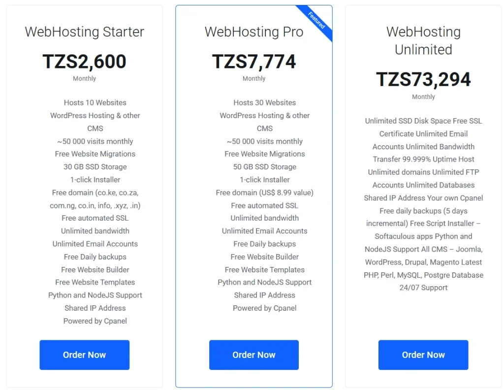504x390 pixels.
Task: Click the WebHosting Unlimited plan title
Action: [x=423, y=40]
